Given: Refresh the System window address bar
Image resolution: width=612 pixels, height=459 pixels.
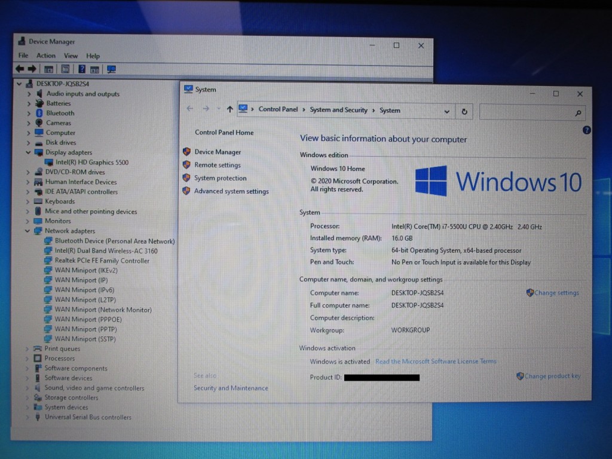Looking at the screenshot, I should [x=464, y=112].
